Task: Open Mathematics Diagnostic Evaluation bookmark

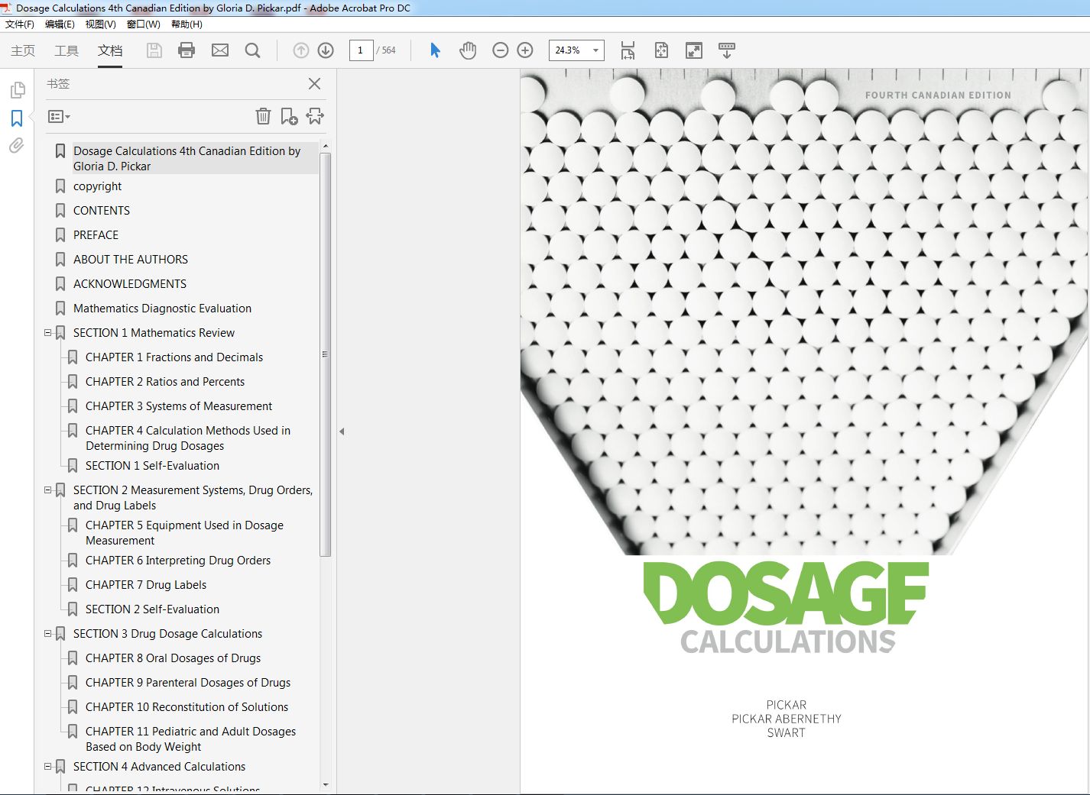Action: pos(162,309)
